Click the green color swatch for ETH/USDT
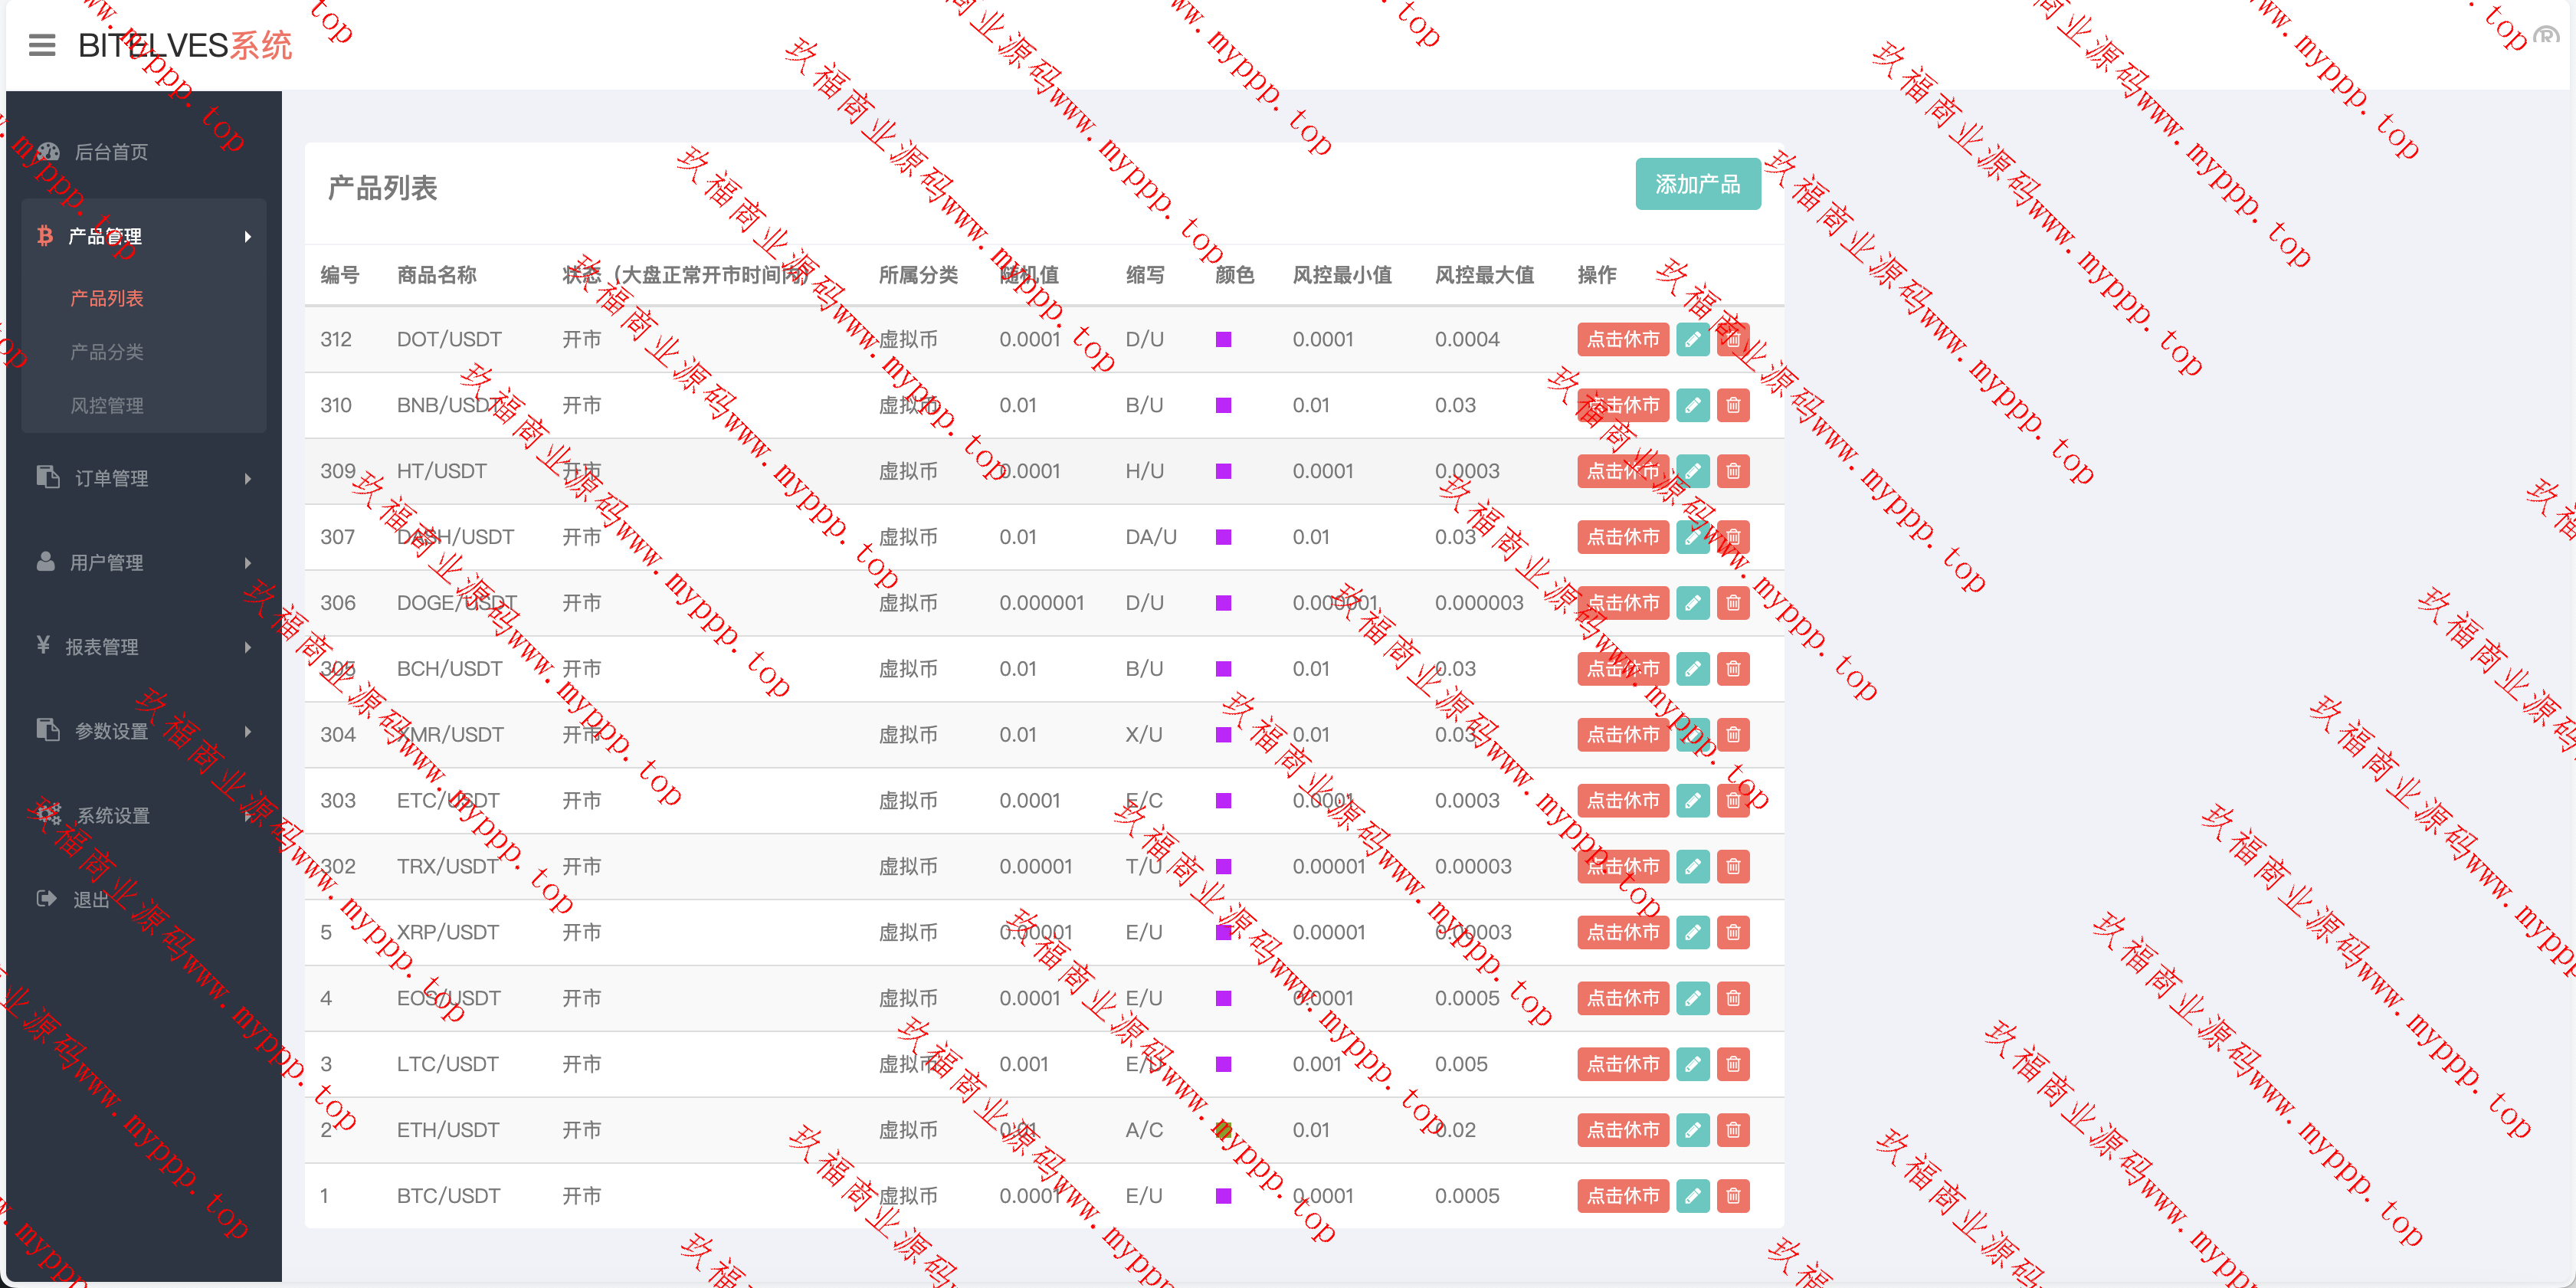 (1222, 1130)
